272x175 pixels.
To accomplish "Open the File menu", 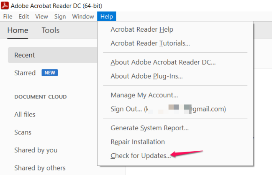I will (8, 17).
